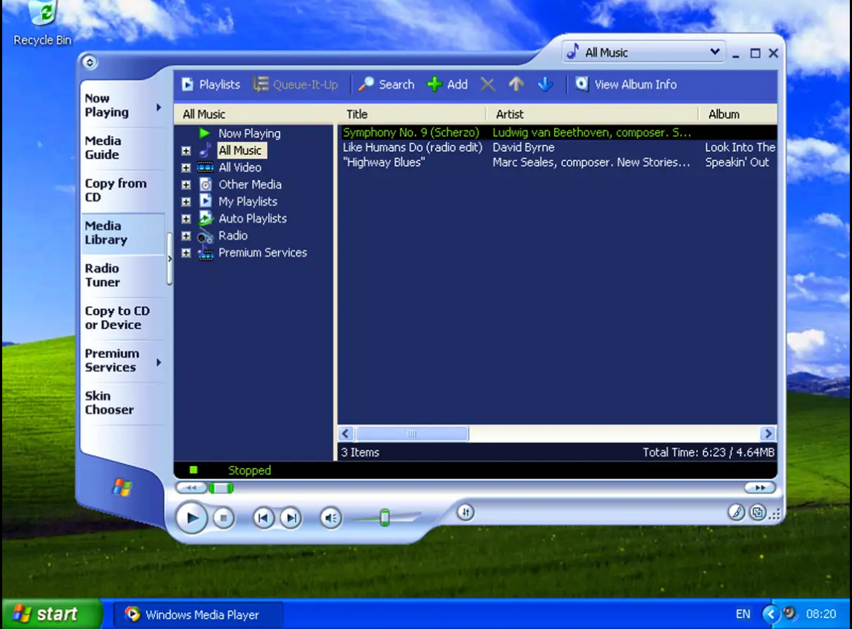The image size is (852, 629).
Task: Click the Windows Media Player taskbar button
Action: click(198, 615)
